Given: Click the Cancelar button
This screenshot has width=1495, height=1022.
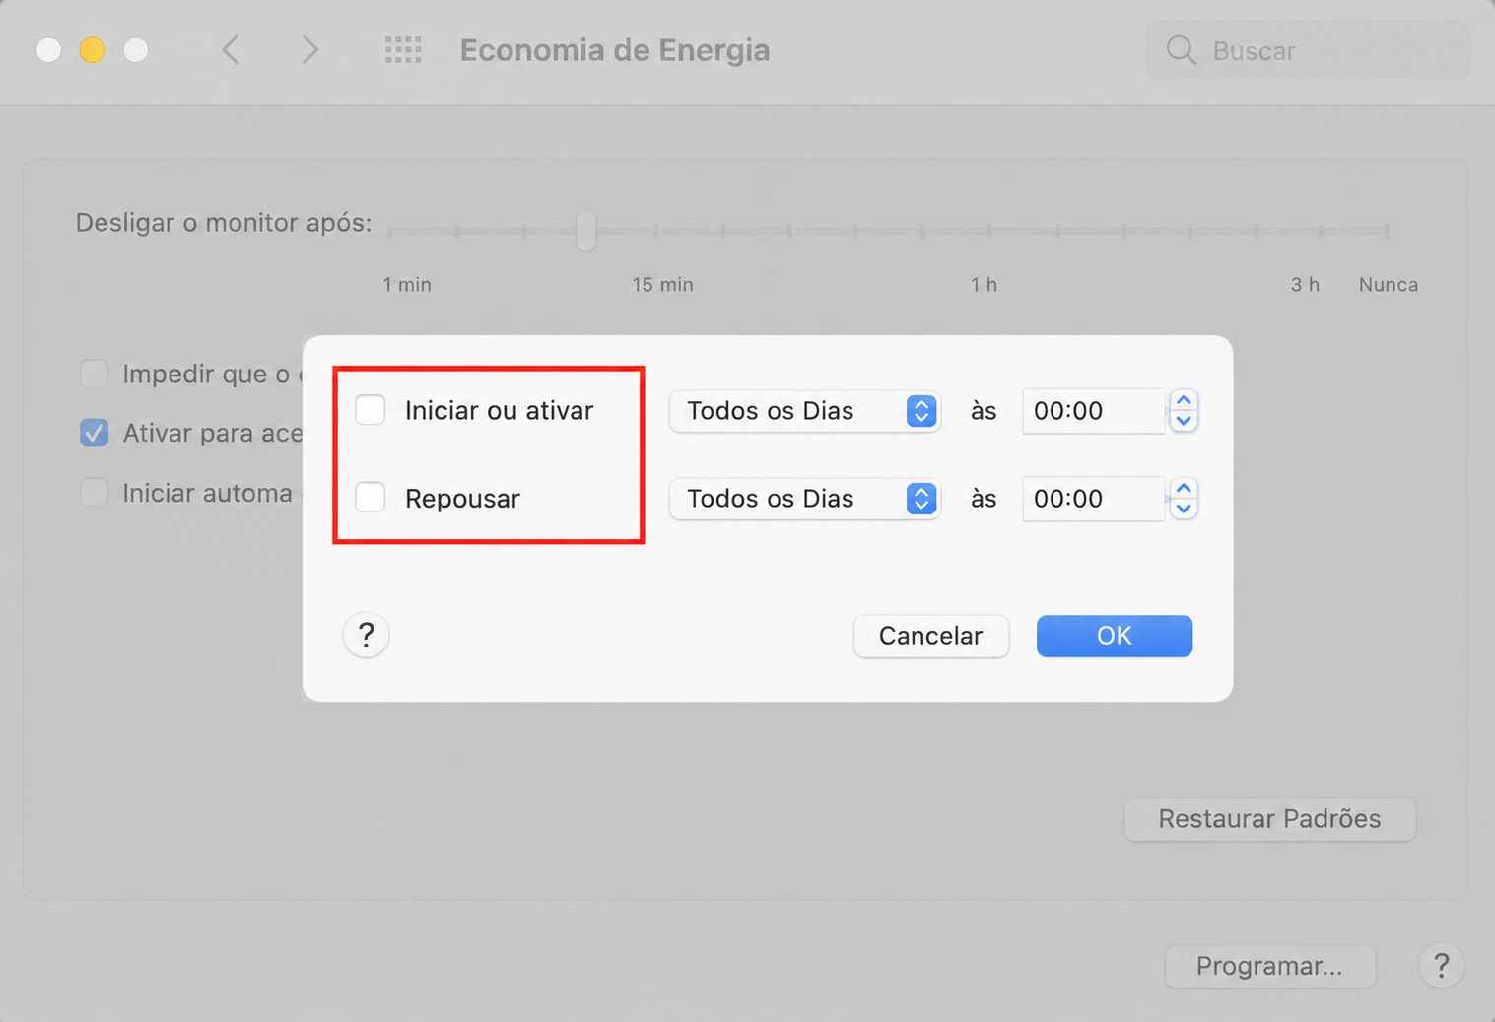Looking at the screenshot, I should pos(931,636).
